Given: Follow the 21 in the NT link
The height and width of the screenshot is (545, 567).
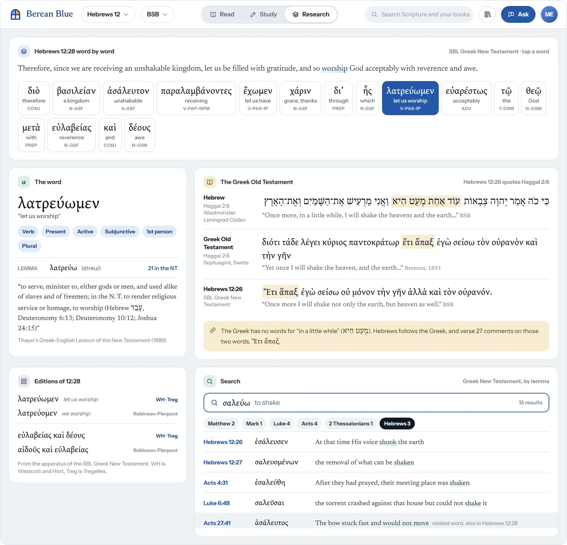Looking at the screenshot, I should [x=162, y=268].
